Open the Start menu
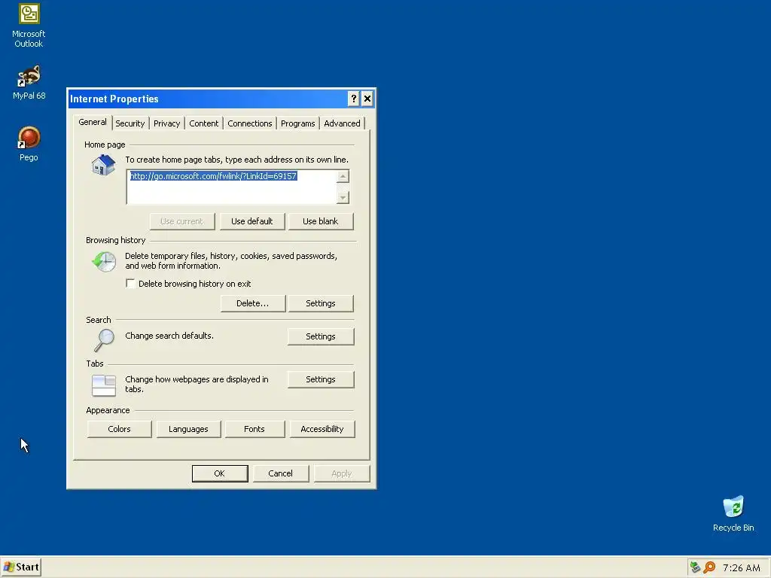The width and height of the screenshot is (771, 578). click(x=20, y=567)
